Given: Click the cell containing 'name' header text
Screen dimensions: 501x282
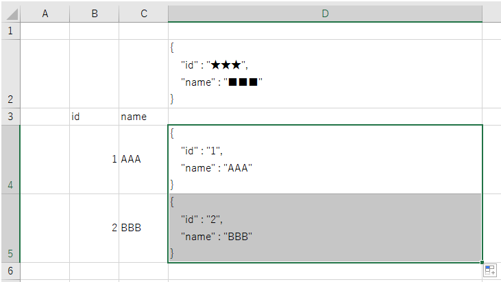Looking at the screenshot, I should [x=144, y=117].
